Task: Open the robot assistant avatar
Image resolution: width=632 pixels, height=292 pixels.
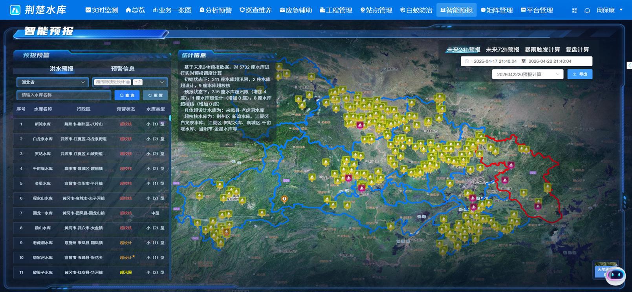Action: tap(615, 276)
